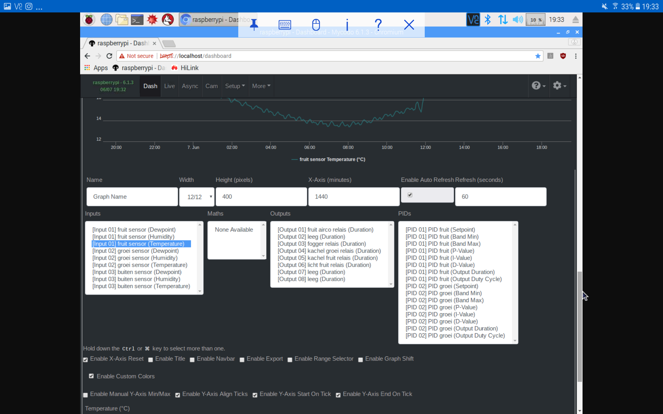
Task: Open the Width 12/12 dropdown
Action: [x=196, y=197]
